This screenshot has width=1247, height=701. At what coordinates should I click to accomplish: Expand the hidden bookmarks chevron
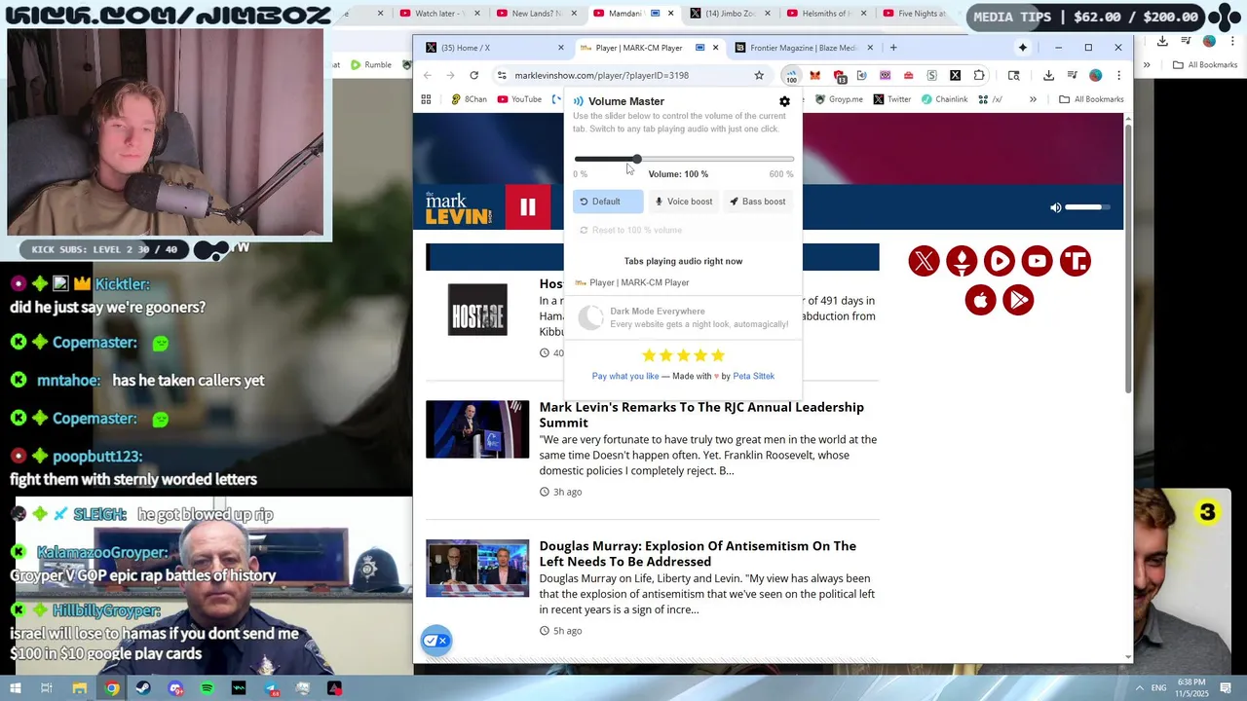1033,99
